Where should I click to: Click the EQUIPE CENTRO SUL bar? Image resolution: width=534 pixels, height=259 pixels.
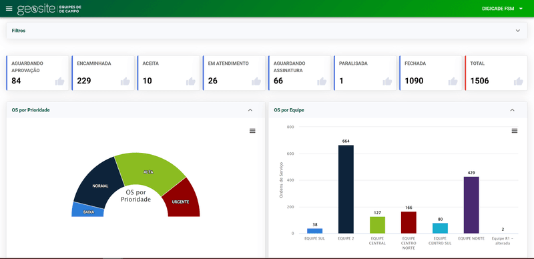440,228
